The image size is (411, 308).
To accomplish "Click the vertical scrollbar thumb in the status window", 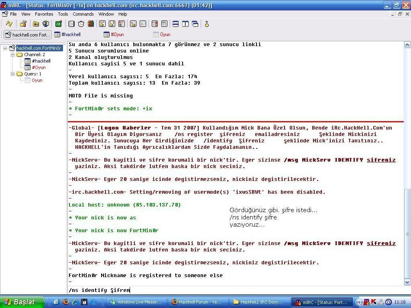I will (x=407, y=234).
